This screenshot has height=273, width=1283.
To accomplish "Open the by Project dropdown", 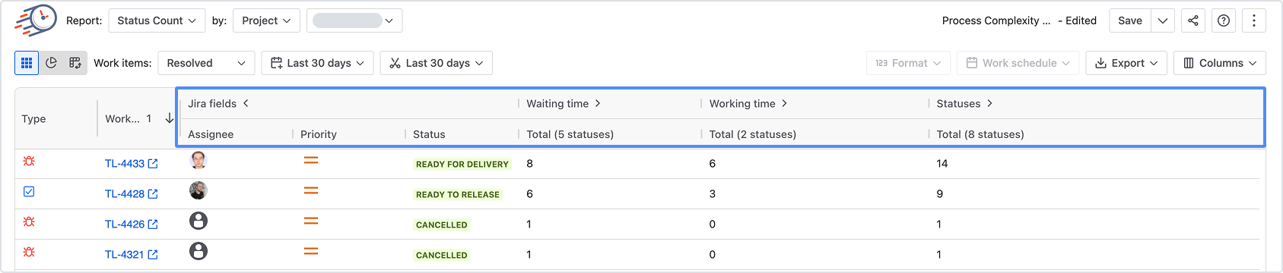I will coord(266,20).
